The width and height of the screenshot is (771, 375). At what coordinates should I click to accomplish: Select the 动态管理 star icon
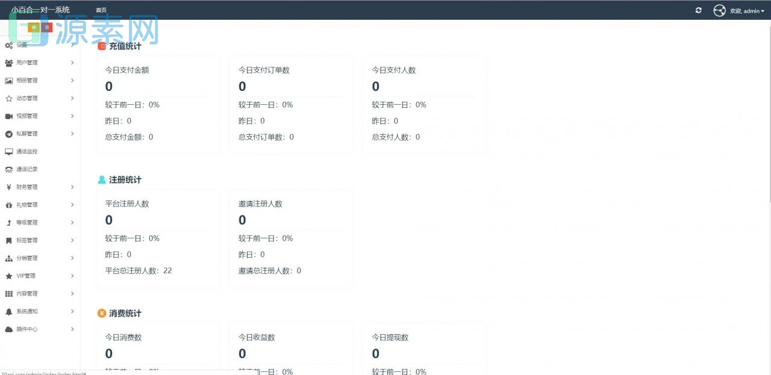[7, 98]
